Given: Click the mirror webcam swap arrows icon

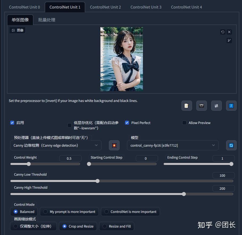Looking at the screenshot, I should tap(216, 105).
